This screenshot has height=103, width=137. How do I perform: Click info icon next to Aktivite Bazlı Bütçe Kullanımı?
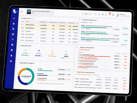coord(98,20)
